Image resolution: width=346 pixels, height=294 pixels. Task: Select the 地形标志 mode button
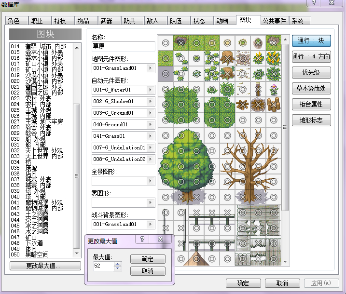point(311,120)
